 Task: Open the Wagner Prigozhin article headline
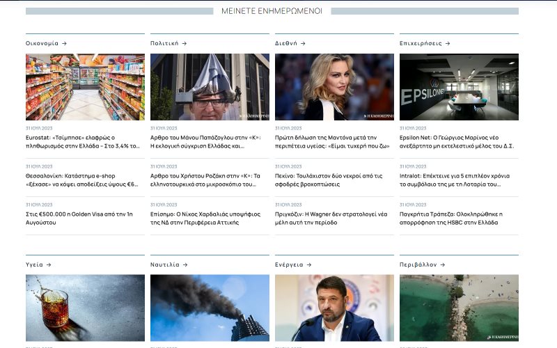tap(329, 218)
